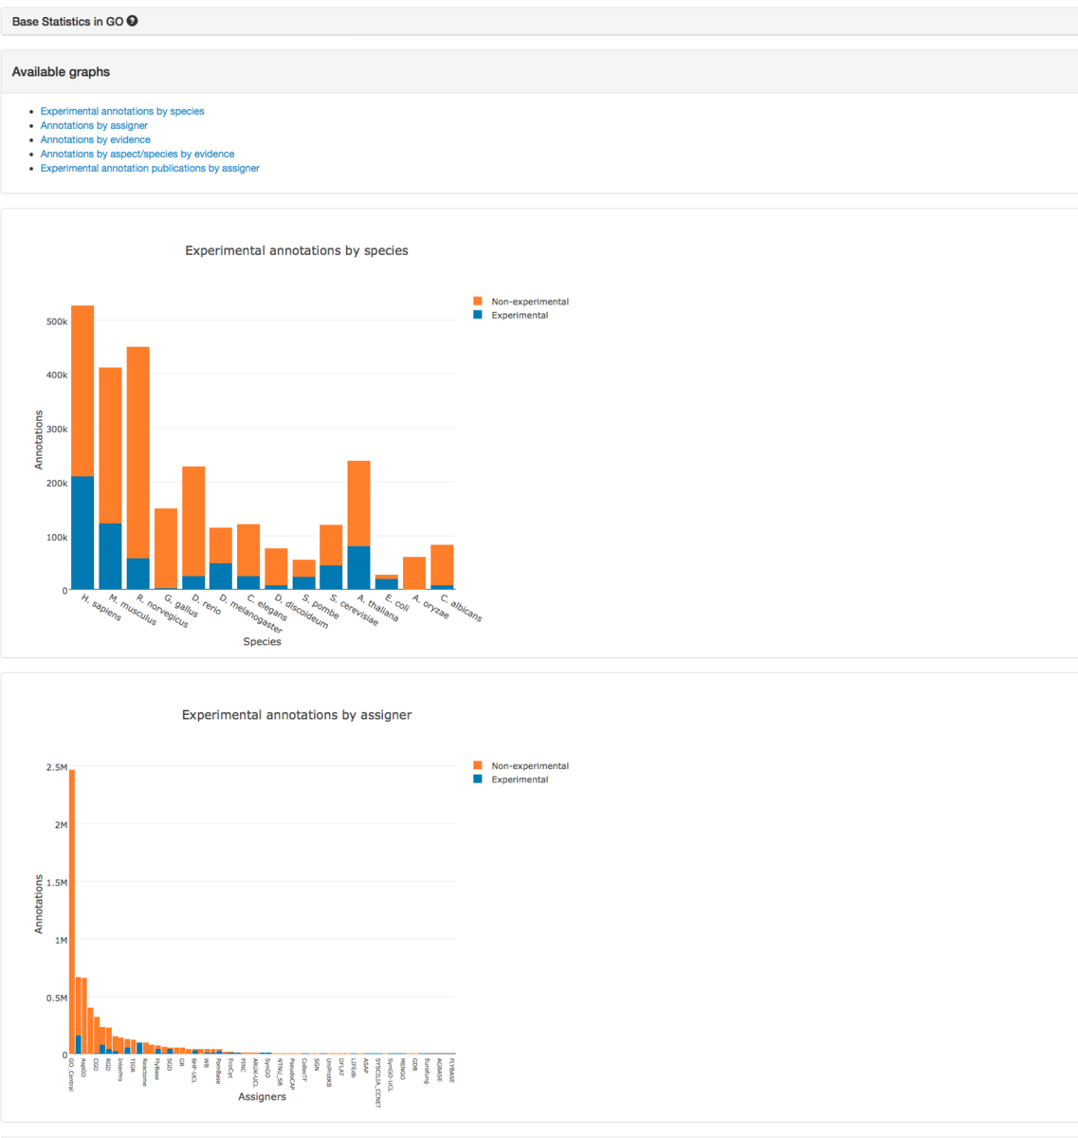This screenshot has width=1078, height=1138.
Task: Toggle Experimental legend swatch in assigner chart
Action: (478, 779)
